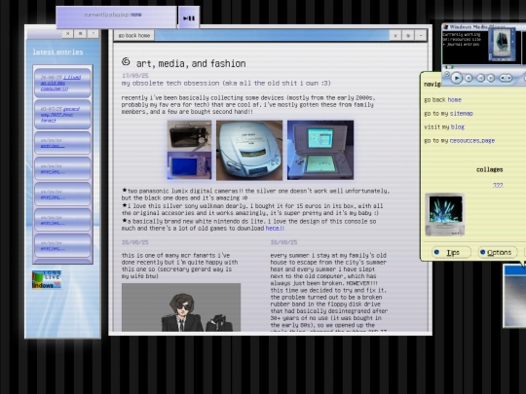
Task: Play in Windows Media Player widget
Action: 456,78
